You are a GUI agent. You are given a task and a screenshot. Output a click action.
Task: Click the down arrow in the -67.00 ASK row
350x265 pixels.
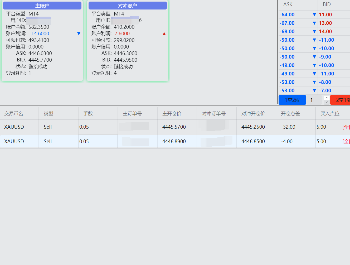(314, 23)
